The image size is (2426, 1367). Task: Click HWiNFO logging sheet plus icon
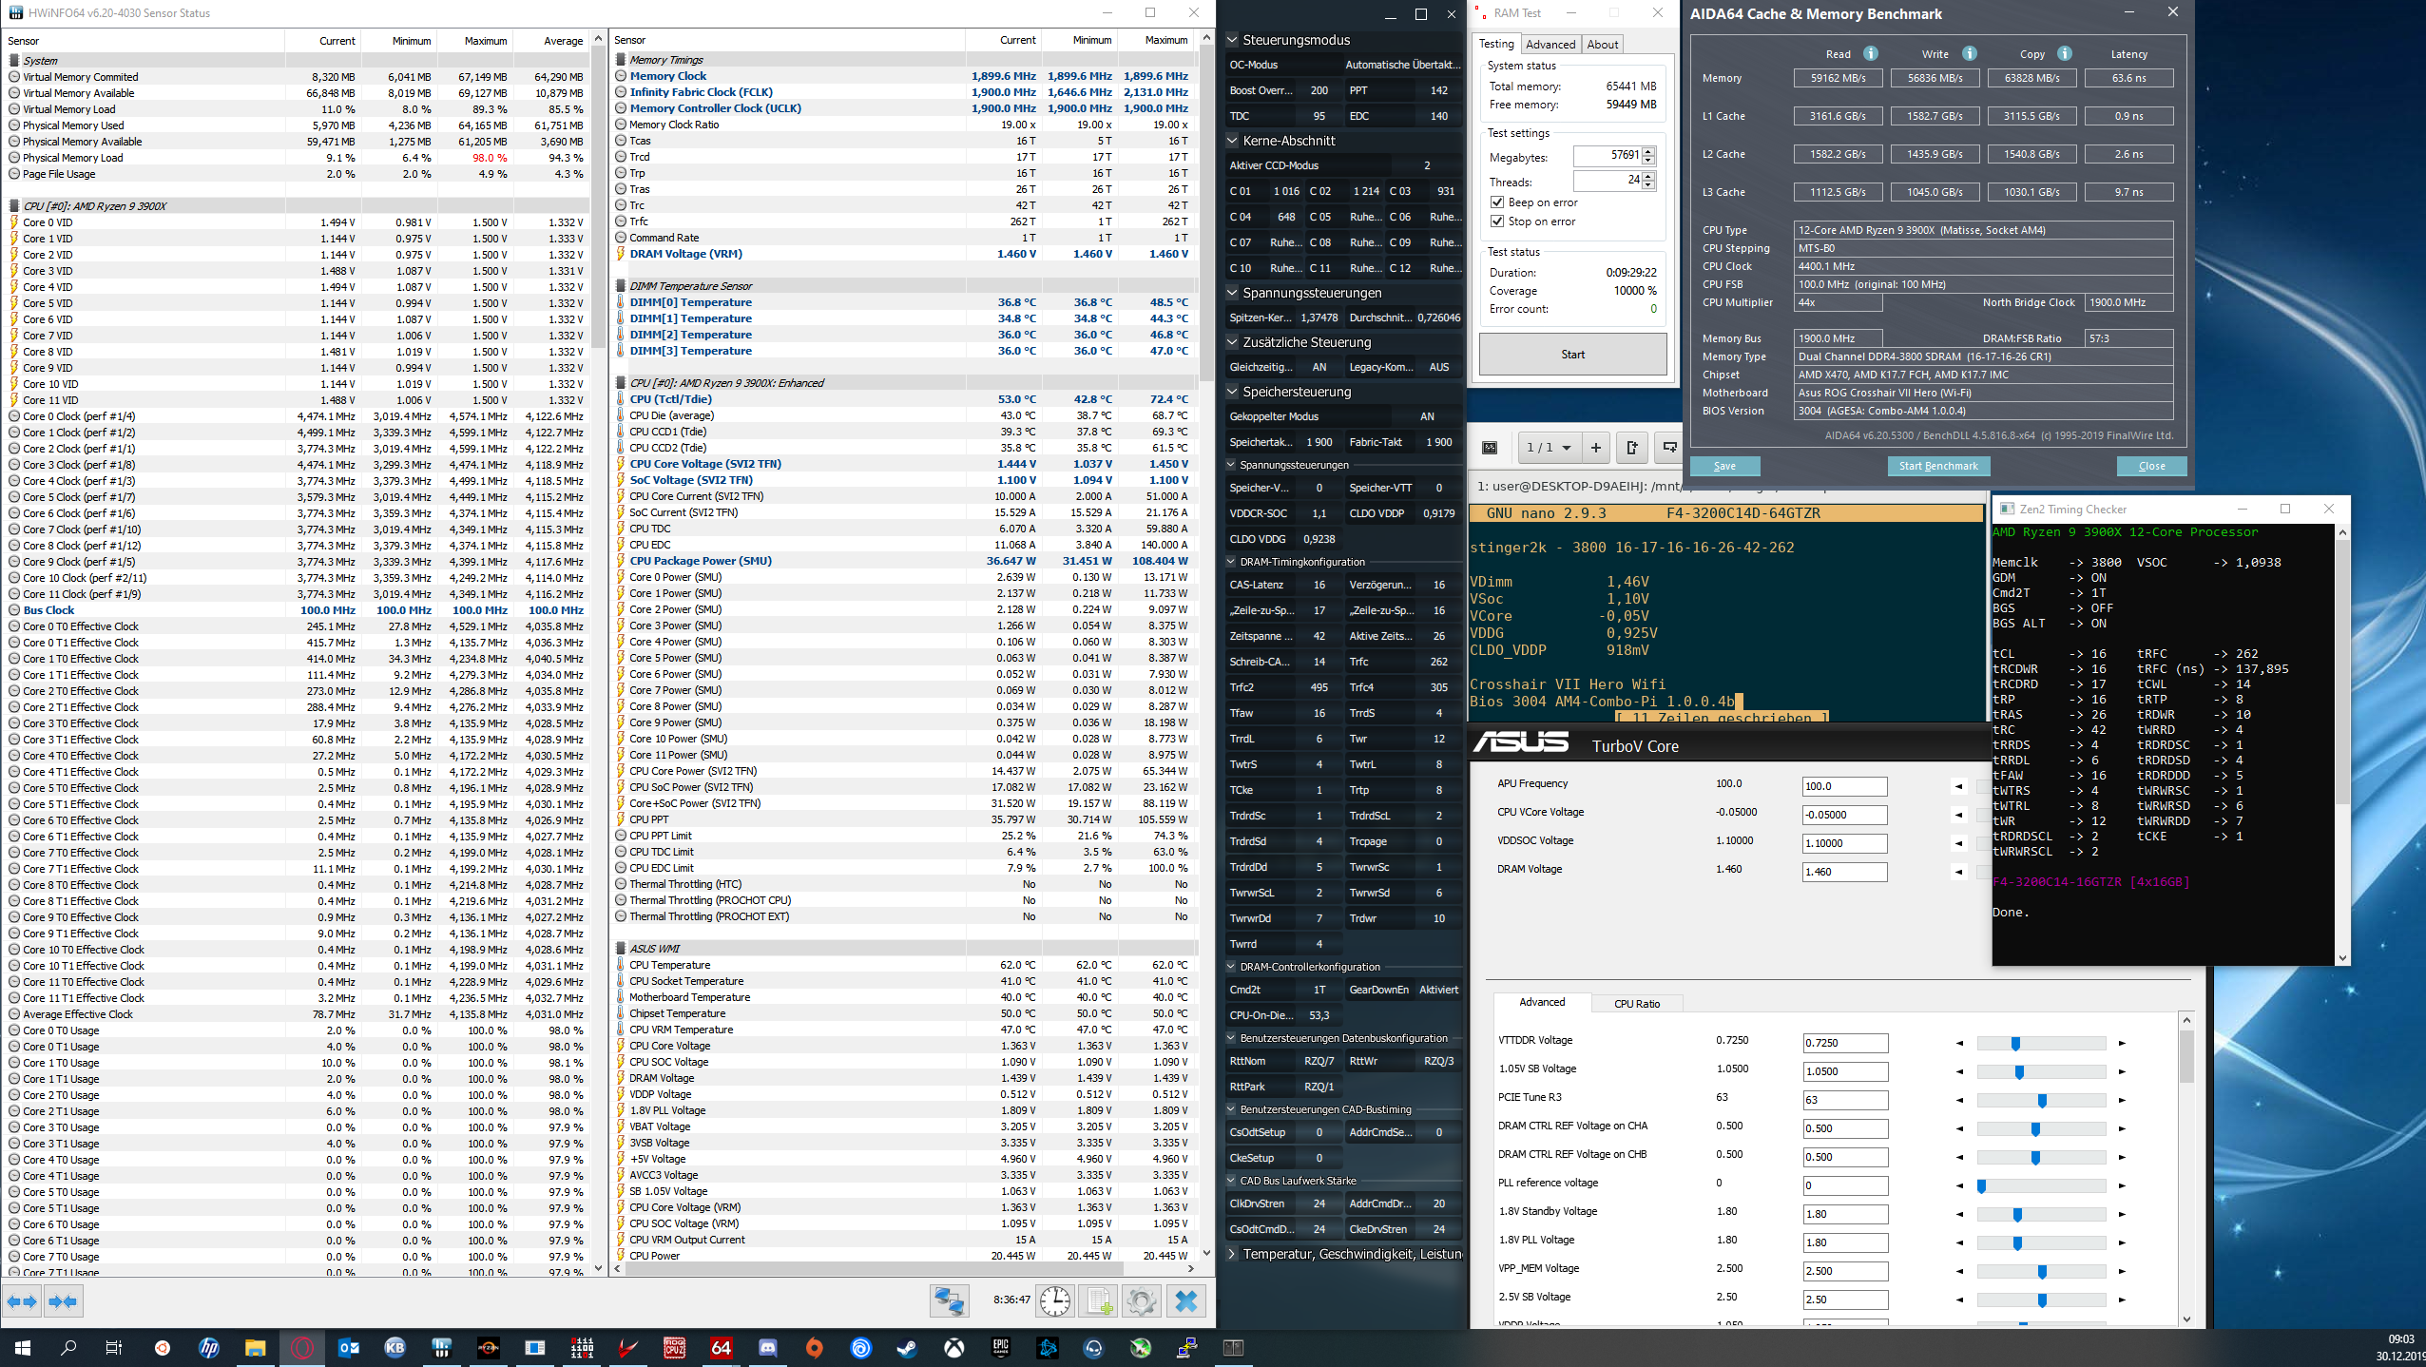click(1099, 1300)
